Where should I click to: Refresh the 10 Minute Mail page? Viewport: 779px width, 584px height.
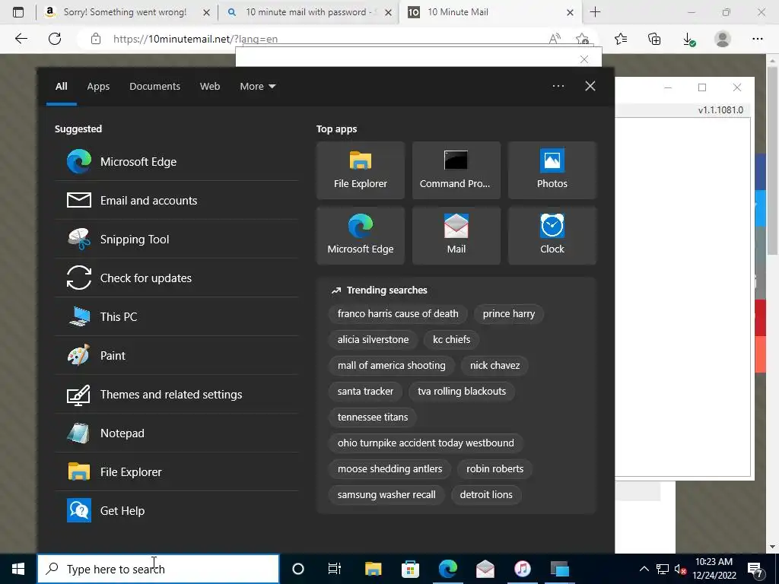55,39
